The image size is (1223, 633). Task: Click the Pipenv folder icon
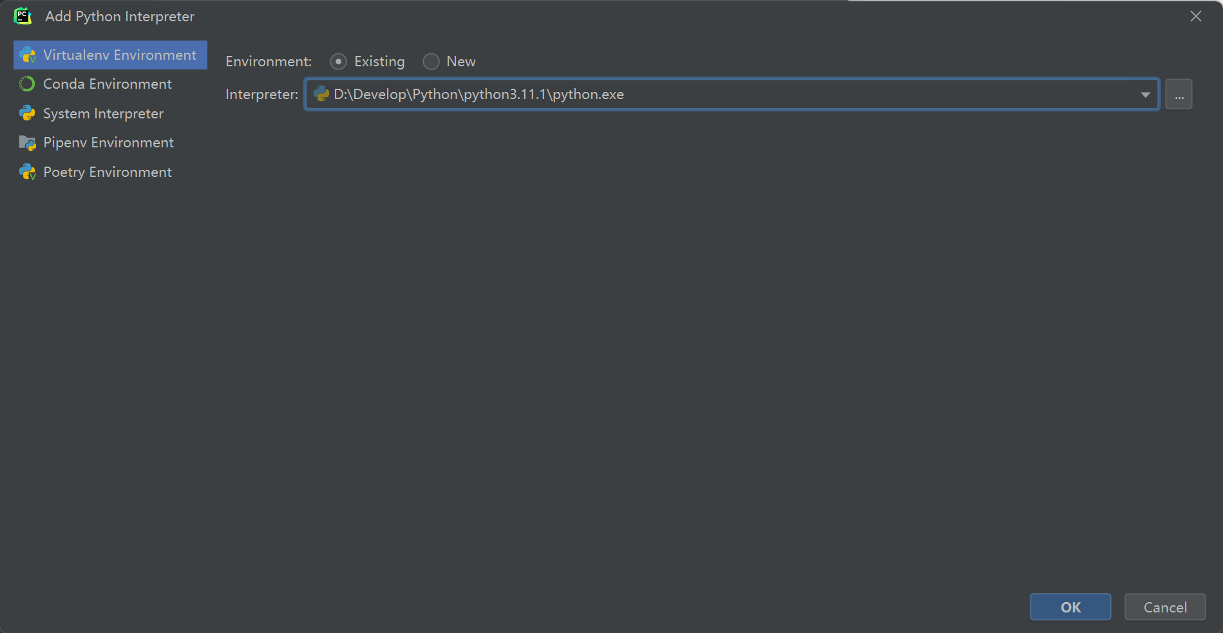pyautogui.click(x=27, y=143)
